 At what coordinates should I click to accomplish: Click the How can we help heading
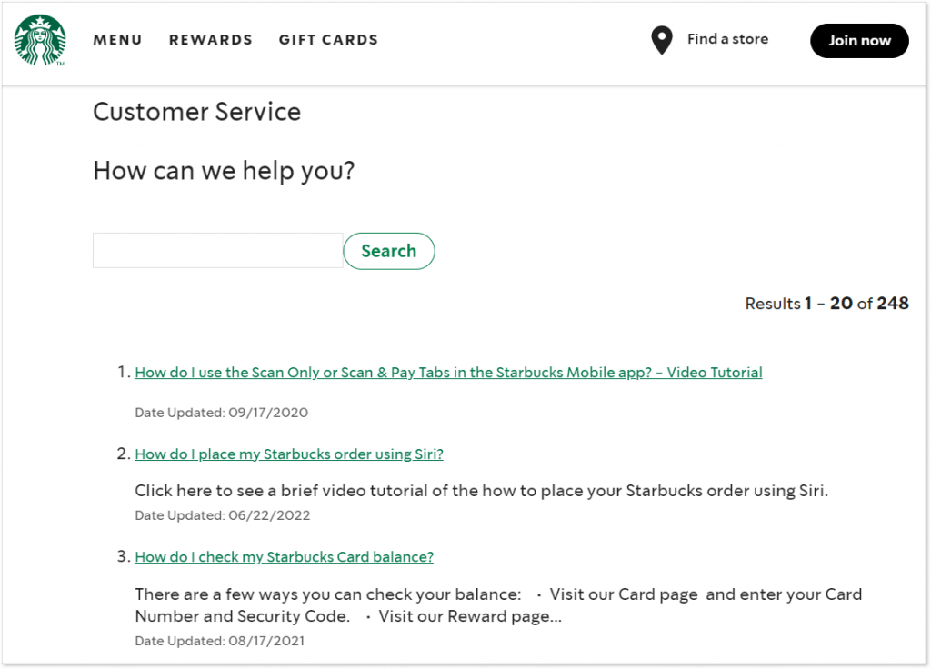click(x=223, y=171)
